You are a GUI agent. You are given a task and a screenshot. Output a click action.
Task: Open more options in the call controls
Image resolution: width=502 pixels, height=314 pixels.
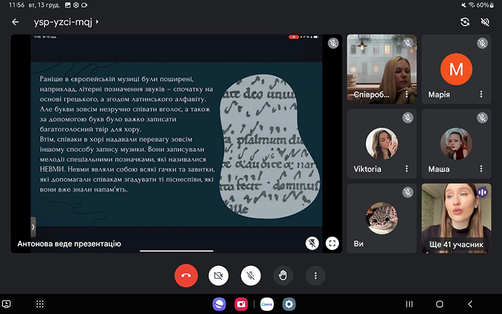click(x=315, y=275)
